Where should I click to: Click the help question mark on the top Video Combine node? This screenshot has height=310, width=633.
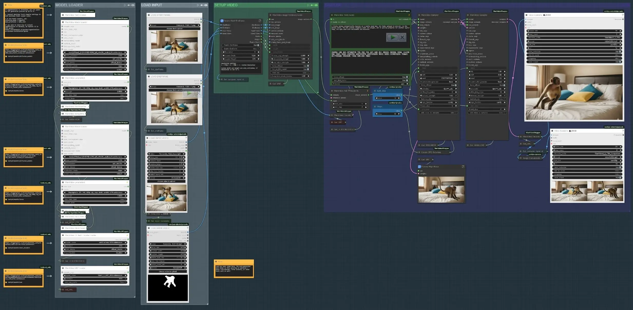623,15
